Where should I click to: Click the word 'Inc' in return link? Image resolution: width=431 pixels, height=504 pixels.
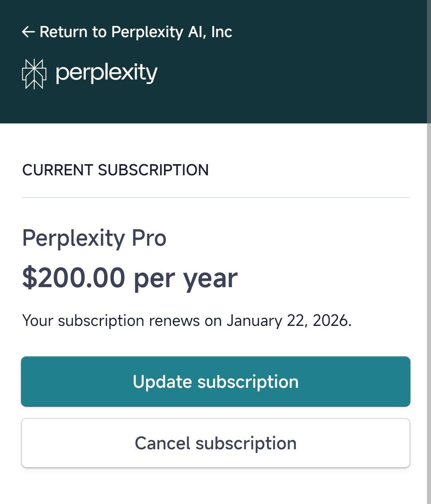point(221,32)
